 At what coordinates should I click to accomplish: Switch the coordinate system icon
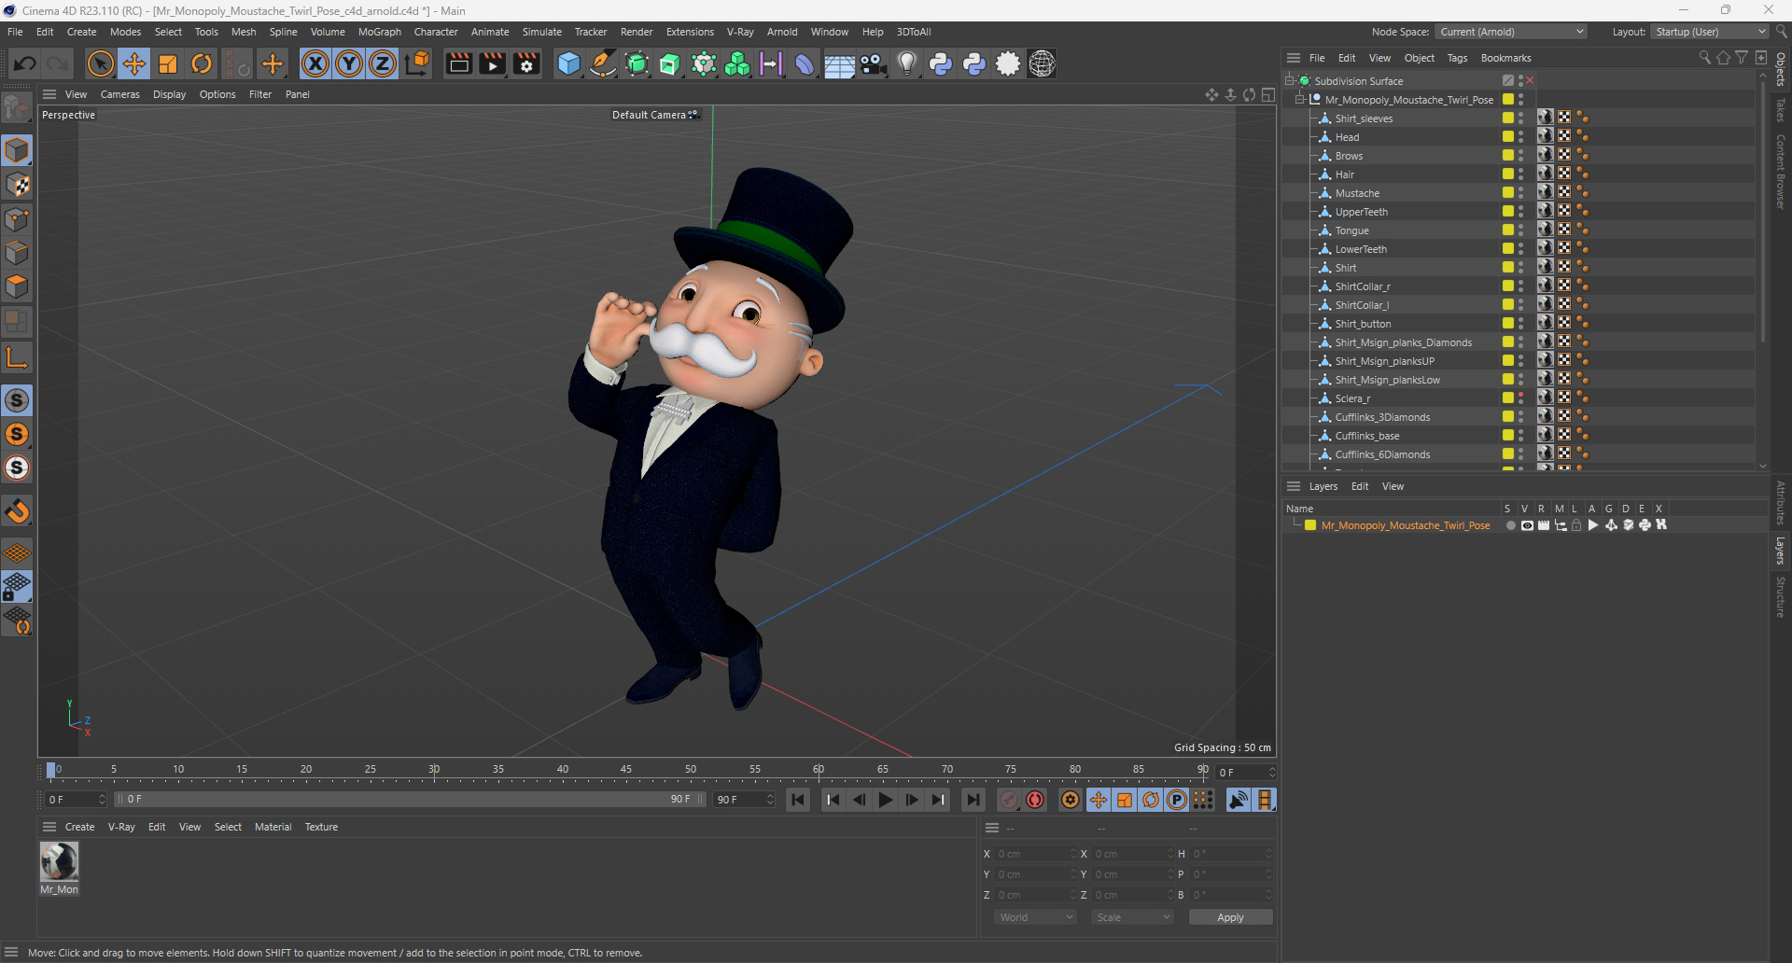pyautogui.click(x=417, y=63)
